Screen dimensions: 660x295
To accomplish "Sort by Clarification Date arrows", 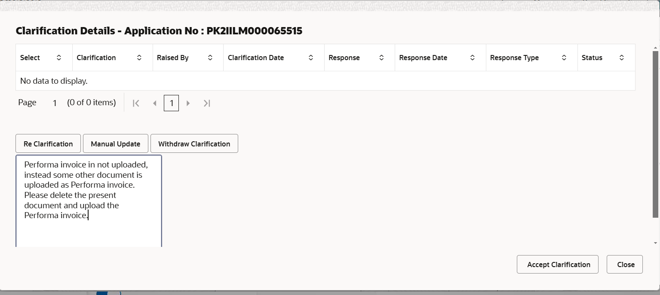I will pos(311,58).
